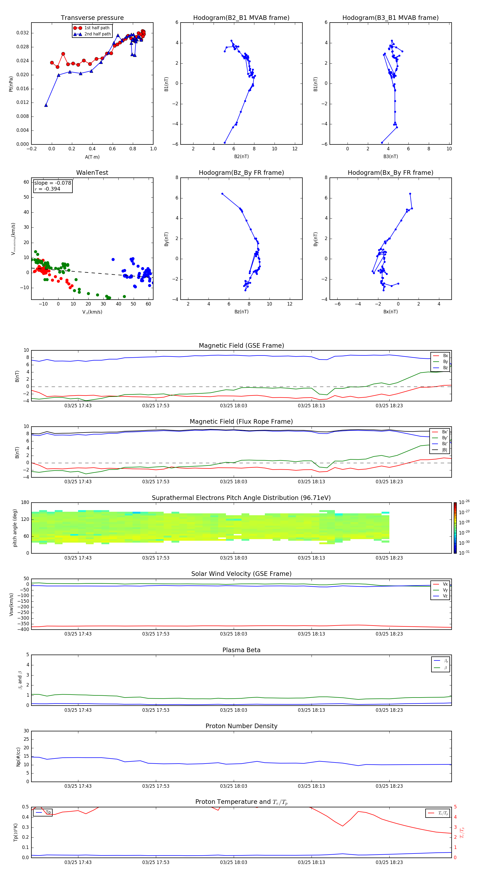The image size is (483, 886).
Task: Click the "Solar Wind Velocity (GSE Frame)" title
Action: pos(241,574)
